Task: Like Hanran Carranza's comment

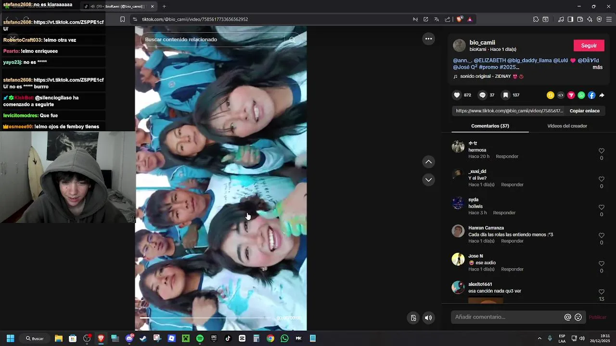Action: coord(601,235)
